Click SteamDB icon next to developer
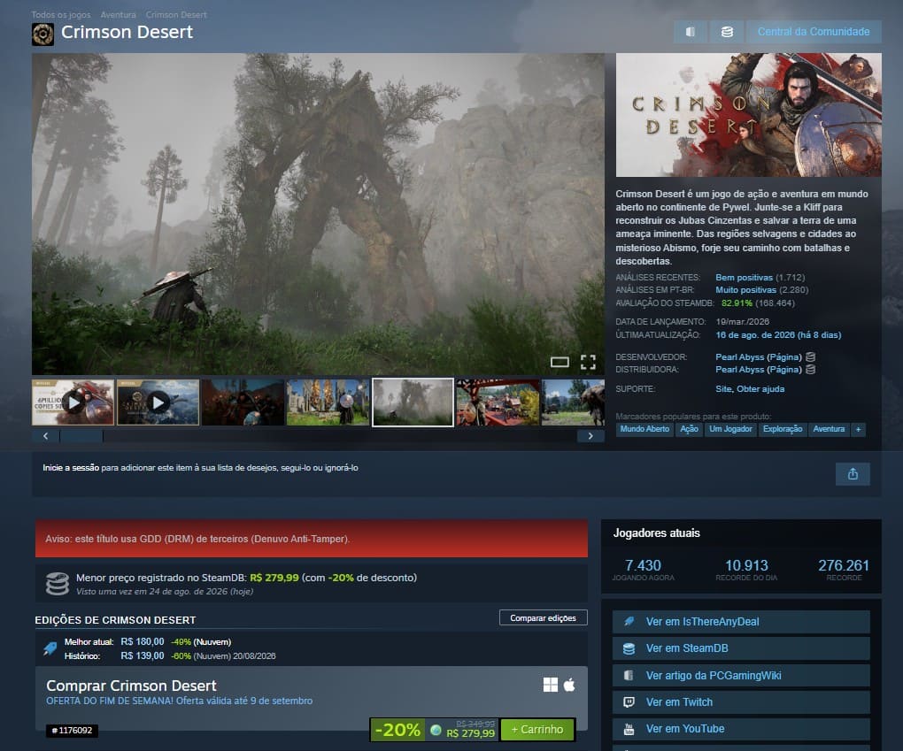This screenshot has height=751, width=903. (810, 356)
